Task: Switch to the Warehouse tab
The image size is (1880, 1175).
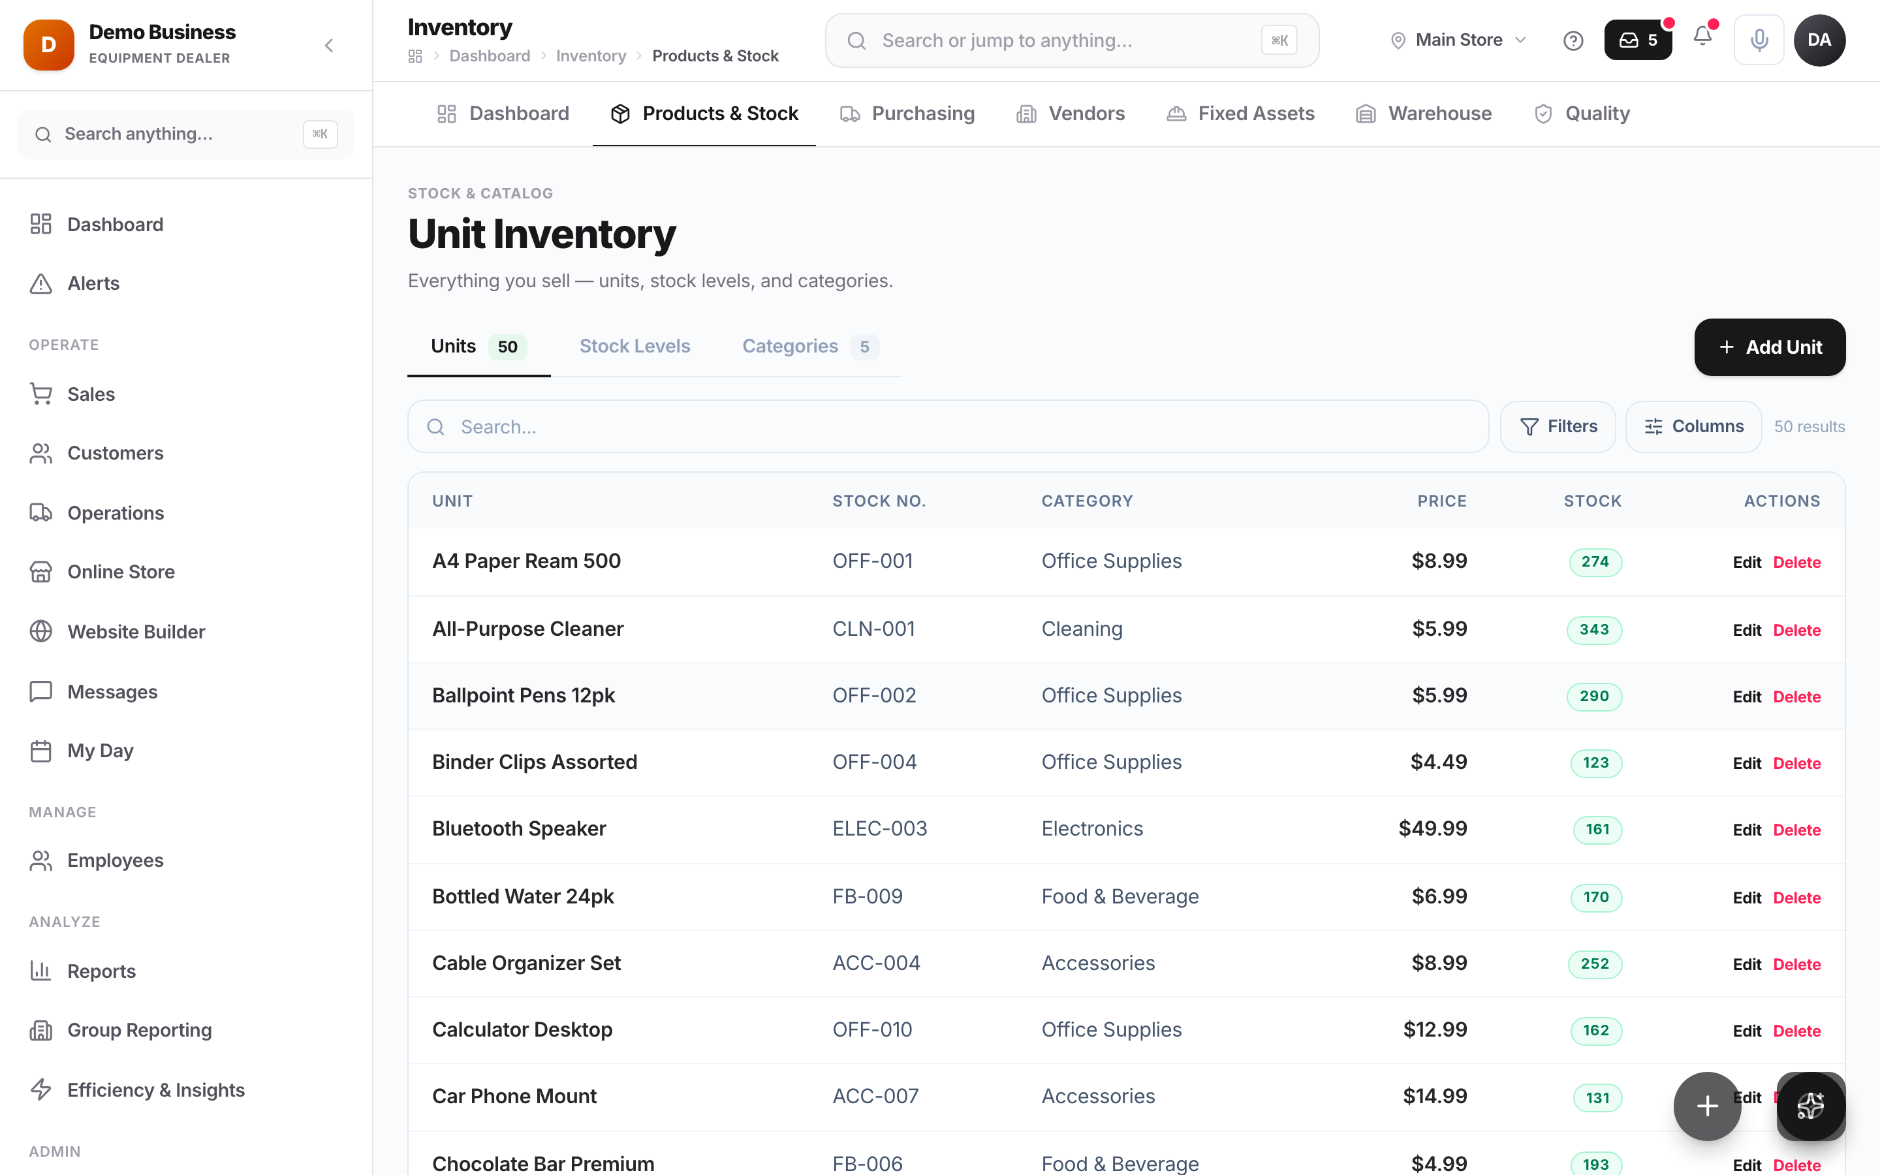Action: pos(1423,114)
